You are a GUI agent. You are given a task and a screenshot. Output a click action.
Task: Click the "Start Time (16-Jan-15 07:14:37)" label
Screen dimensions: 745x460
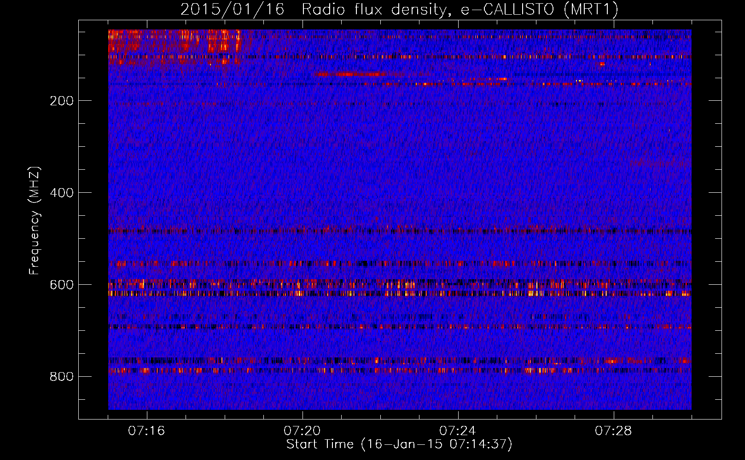point(399,444)
